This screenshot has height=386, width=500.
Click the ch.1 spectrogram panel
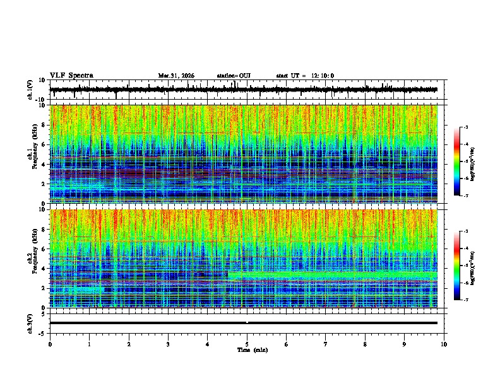pos(244,154)
